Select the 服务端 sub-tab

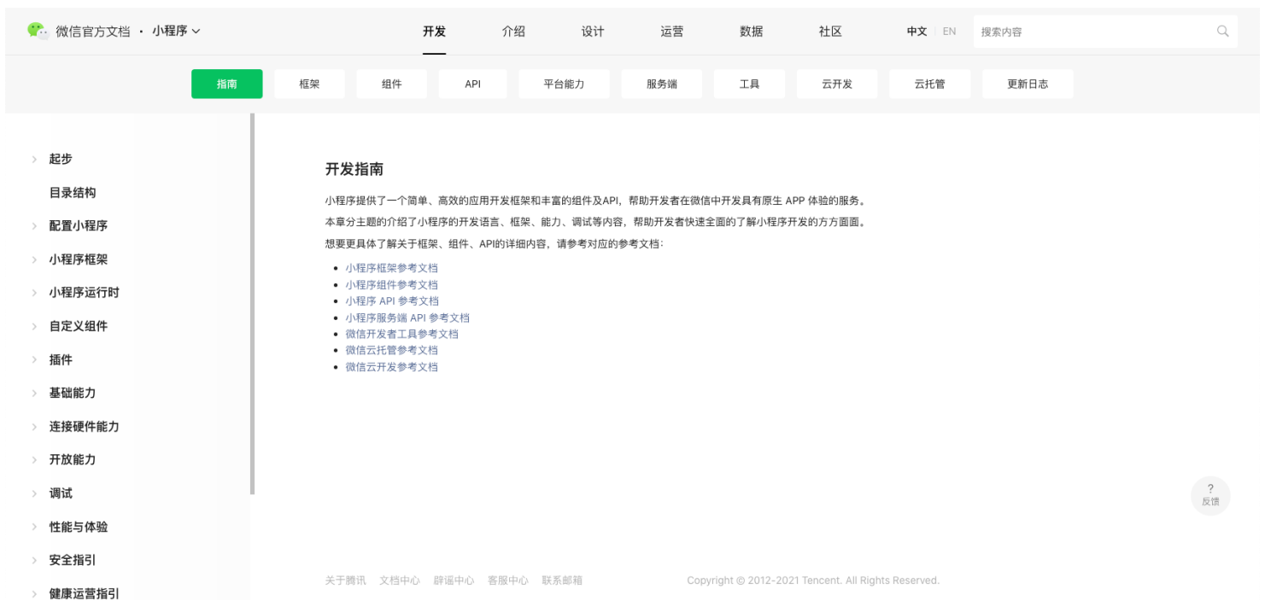coord(662,84)
